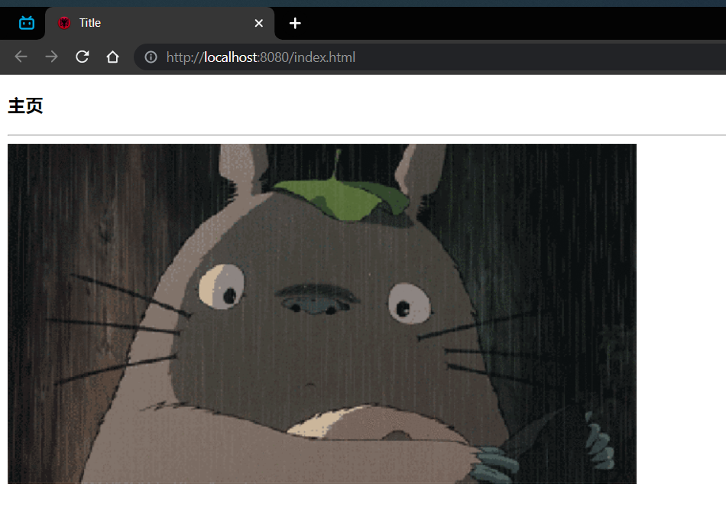This screenshot has width=726, height=530.
Task: Click the Totoro image on the page
Action: (x=322, y=314)
